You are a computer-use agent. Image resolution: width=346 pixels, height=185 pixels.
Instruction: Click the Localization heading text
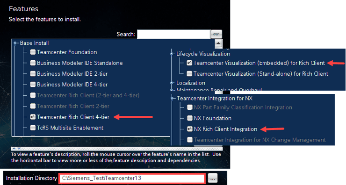coord(191,83)
